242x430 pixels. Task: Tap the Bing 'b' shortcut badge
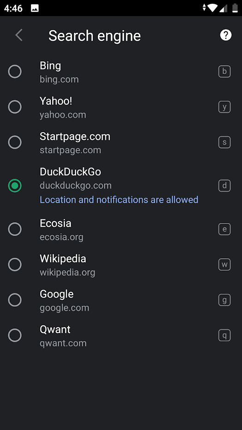(x=224, y=72)
